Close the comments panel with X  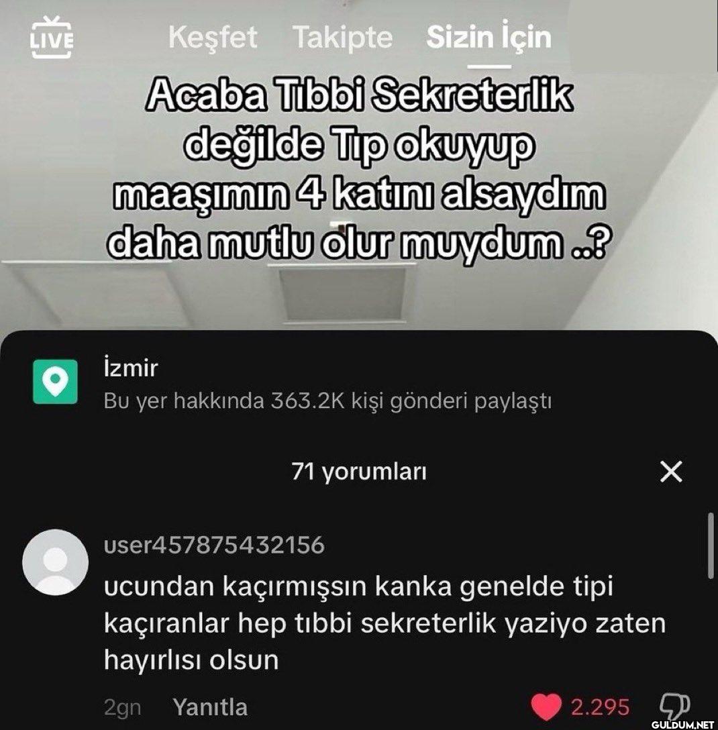click(672, 472)
